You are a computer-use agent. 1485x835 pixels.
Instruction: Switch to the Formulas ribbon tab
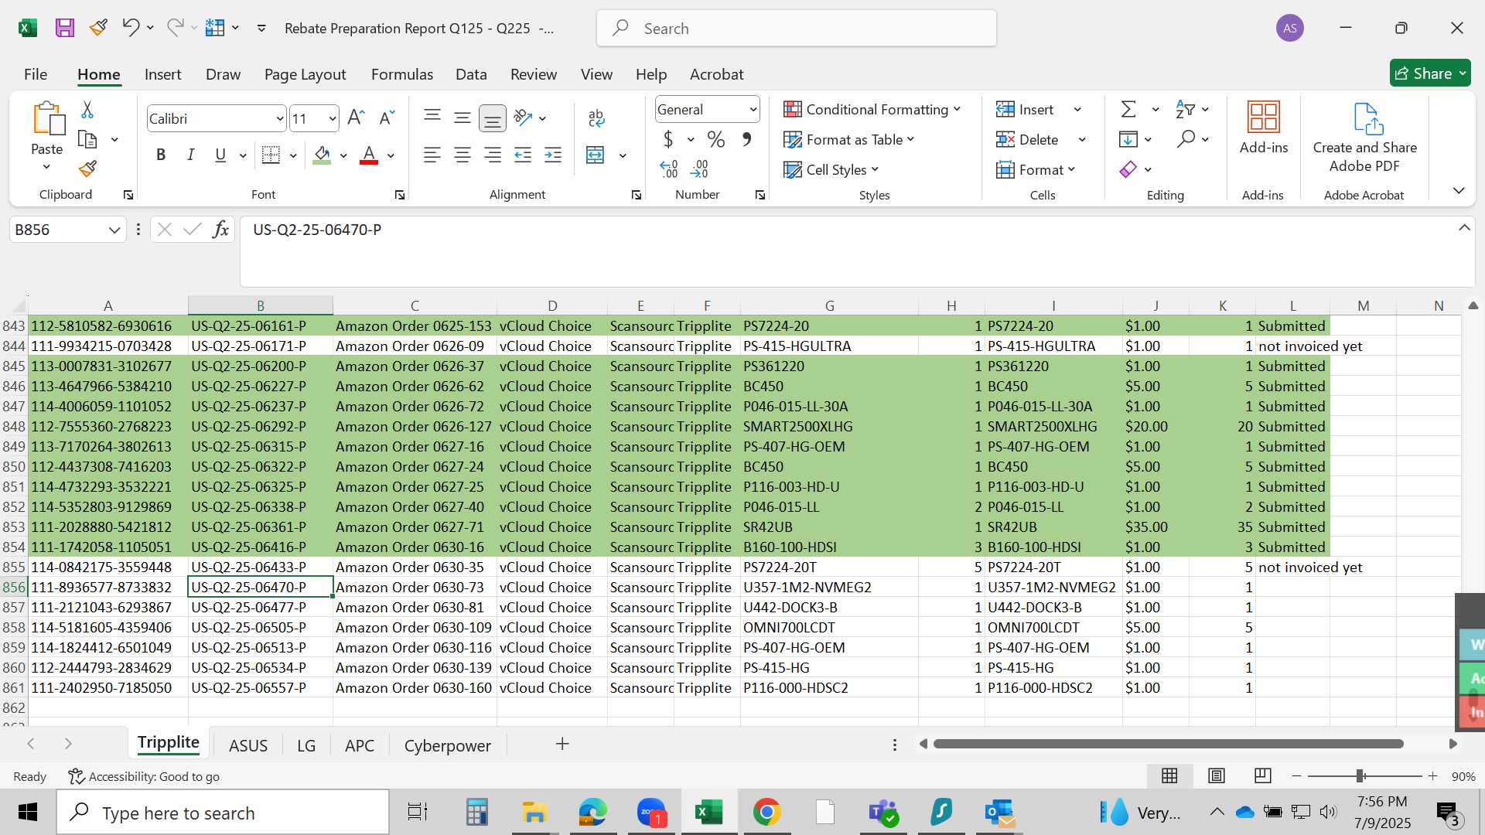coord(402,74)
